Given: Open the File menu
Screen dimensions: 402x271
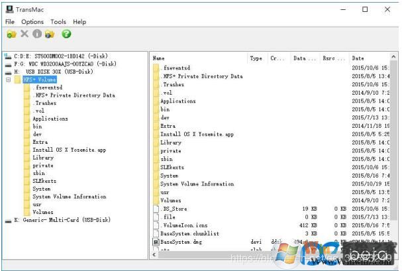Looking at the screenshot, I should (x=10, y=22).
